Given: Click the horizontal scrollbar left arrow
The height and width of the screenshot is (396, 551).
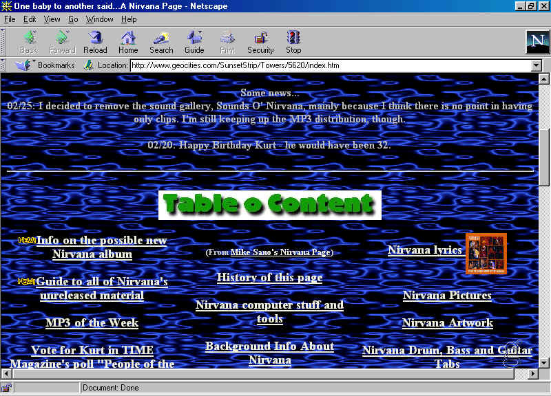Looking at the screenshot, I should pyautogui.click(x=6, y=374).
